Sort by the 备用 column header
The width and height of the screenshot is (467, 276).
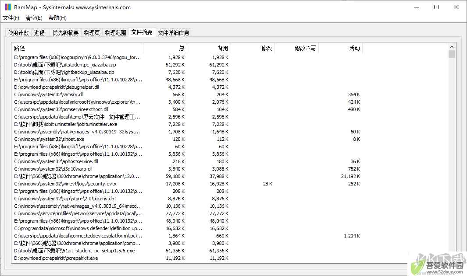coord(209,48)
